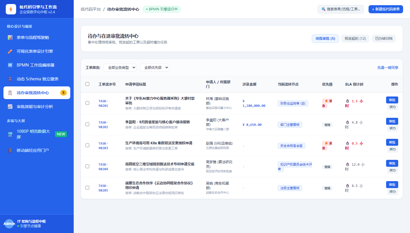Viewport: 410px width, 233px height.
Task: Click the 安全合规官会签 node tag
Action: (x=291, y=146)
